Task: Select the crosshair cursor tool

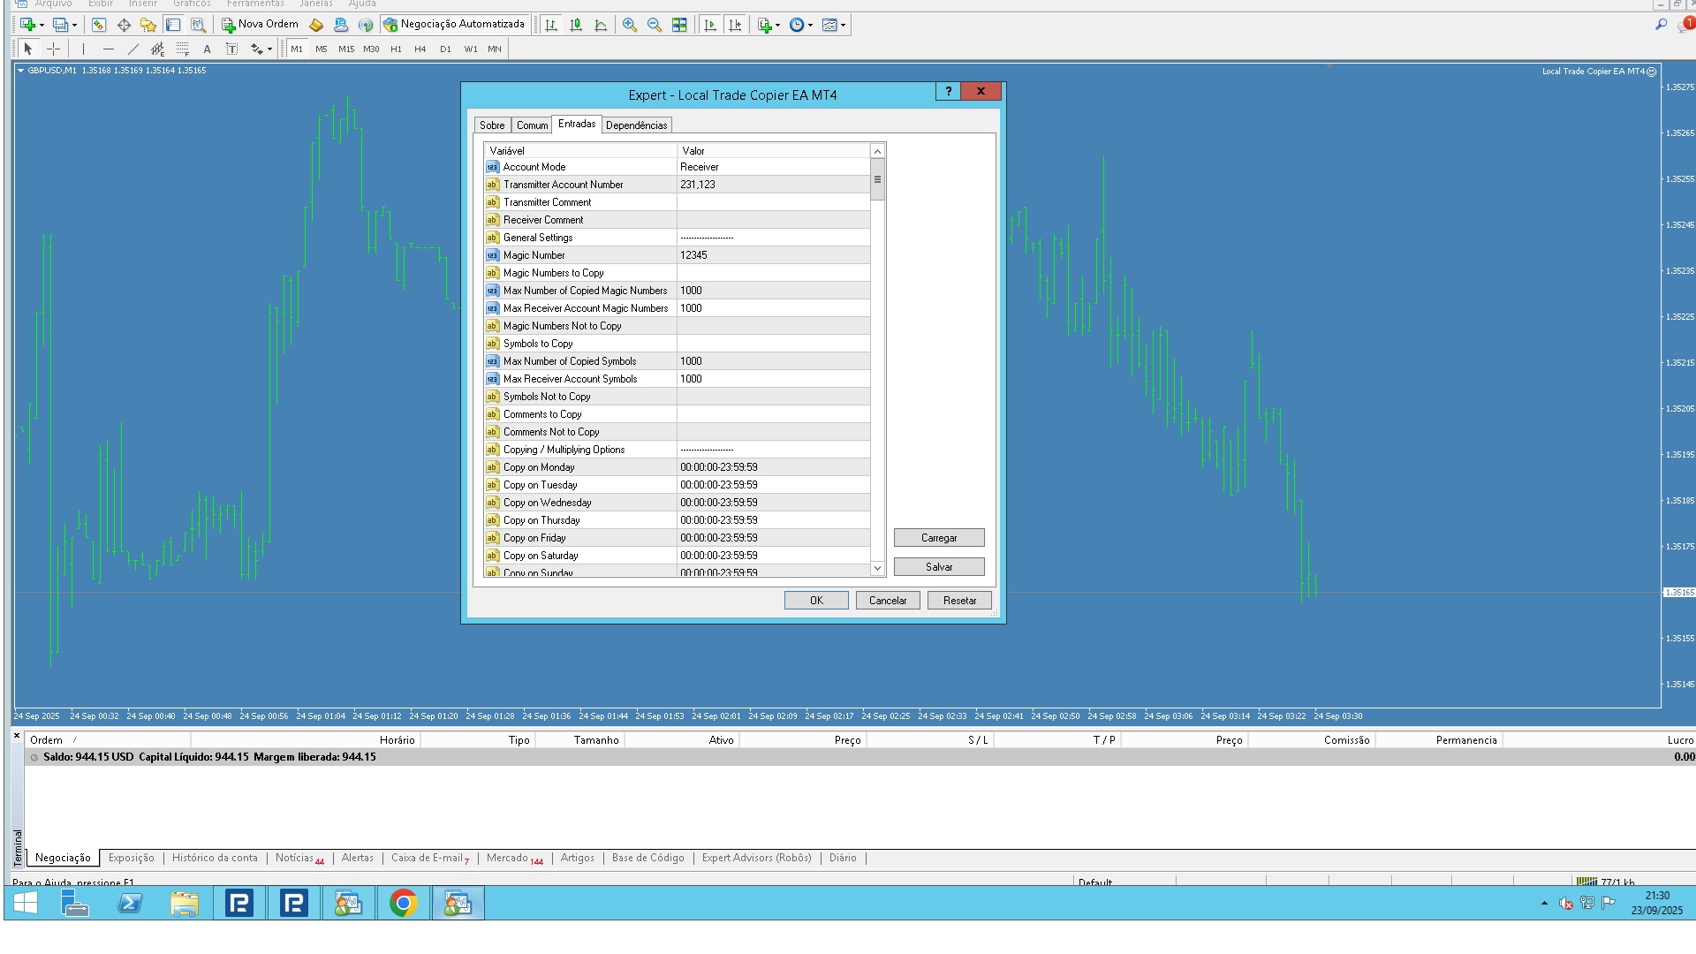Action: pyautogui.click(x=53, y=49)
